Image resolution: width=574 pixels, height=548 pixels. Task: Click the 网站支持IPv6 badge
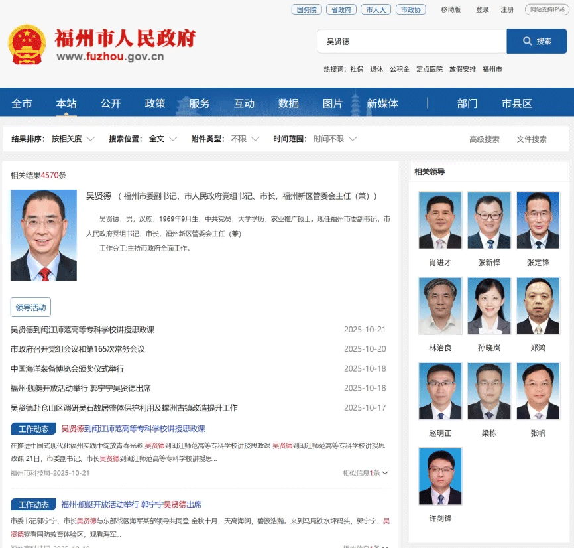pos(545,10)
